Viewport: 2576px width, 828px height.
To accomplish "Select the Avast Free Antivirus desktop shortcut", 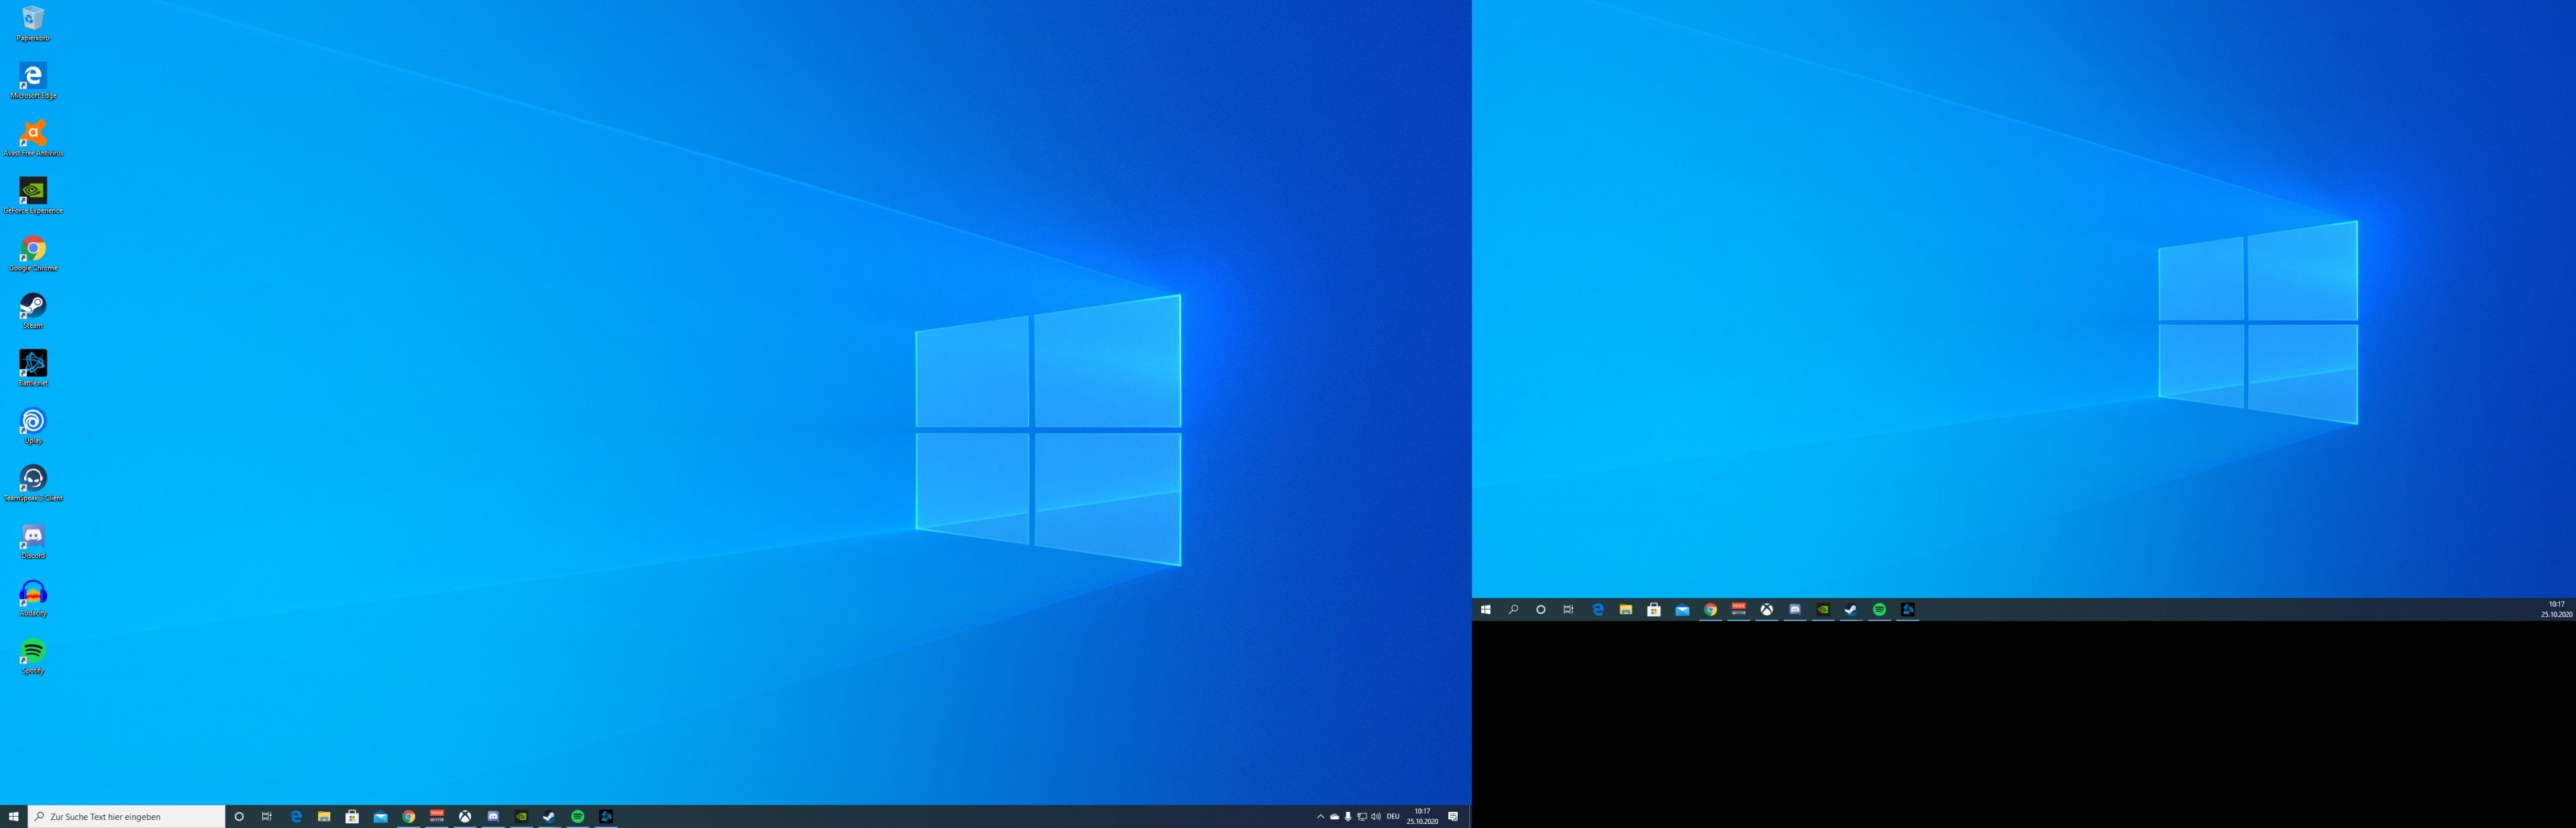I will [33, 135].
